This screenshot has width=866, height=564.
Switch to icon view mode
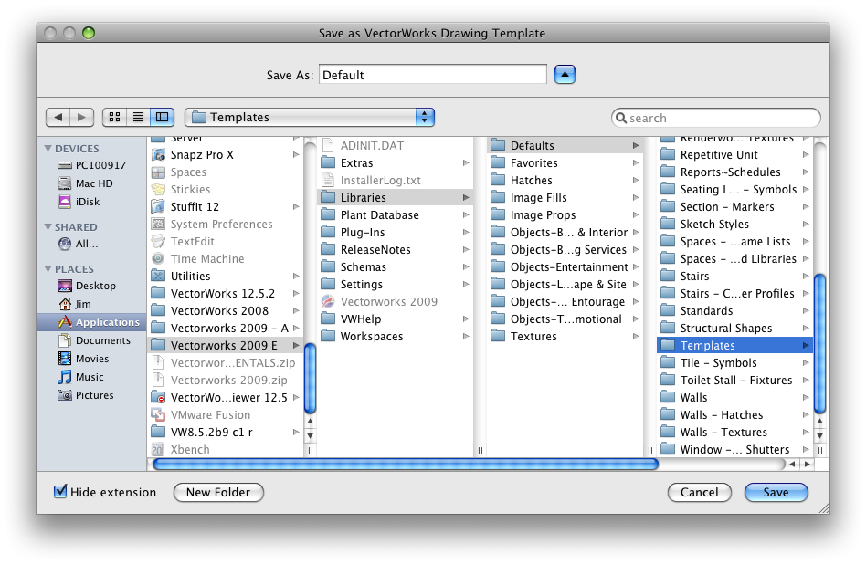click(x=115, y=118)
